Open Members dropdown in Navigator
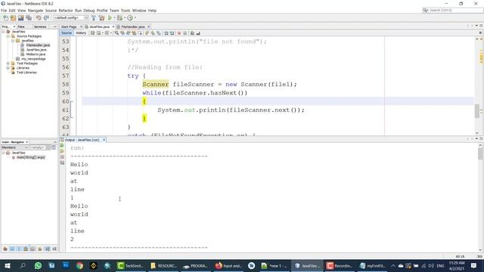The height and width of the screenshot is (272, 484). pos(15,147)
